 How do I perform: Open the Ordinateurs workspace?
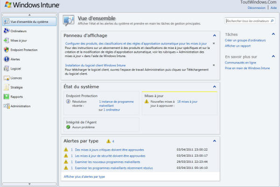pos(18,31)
